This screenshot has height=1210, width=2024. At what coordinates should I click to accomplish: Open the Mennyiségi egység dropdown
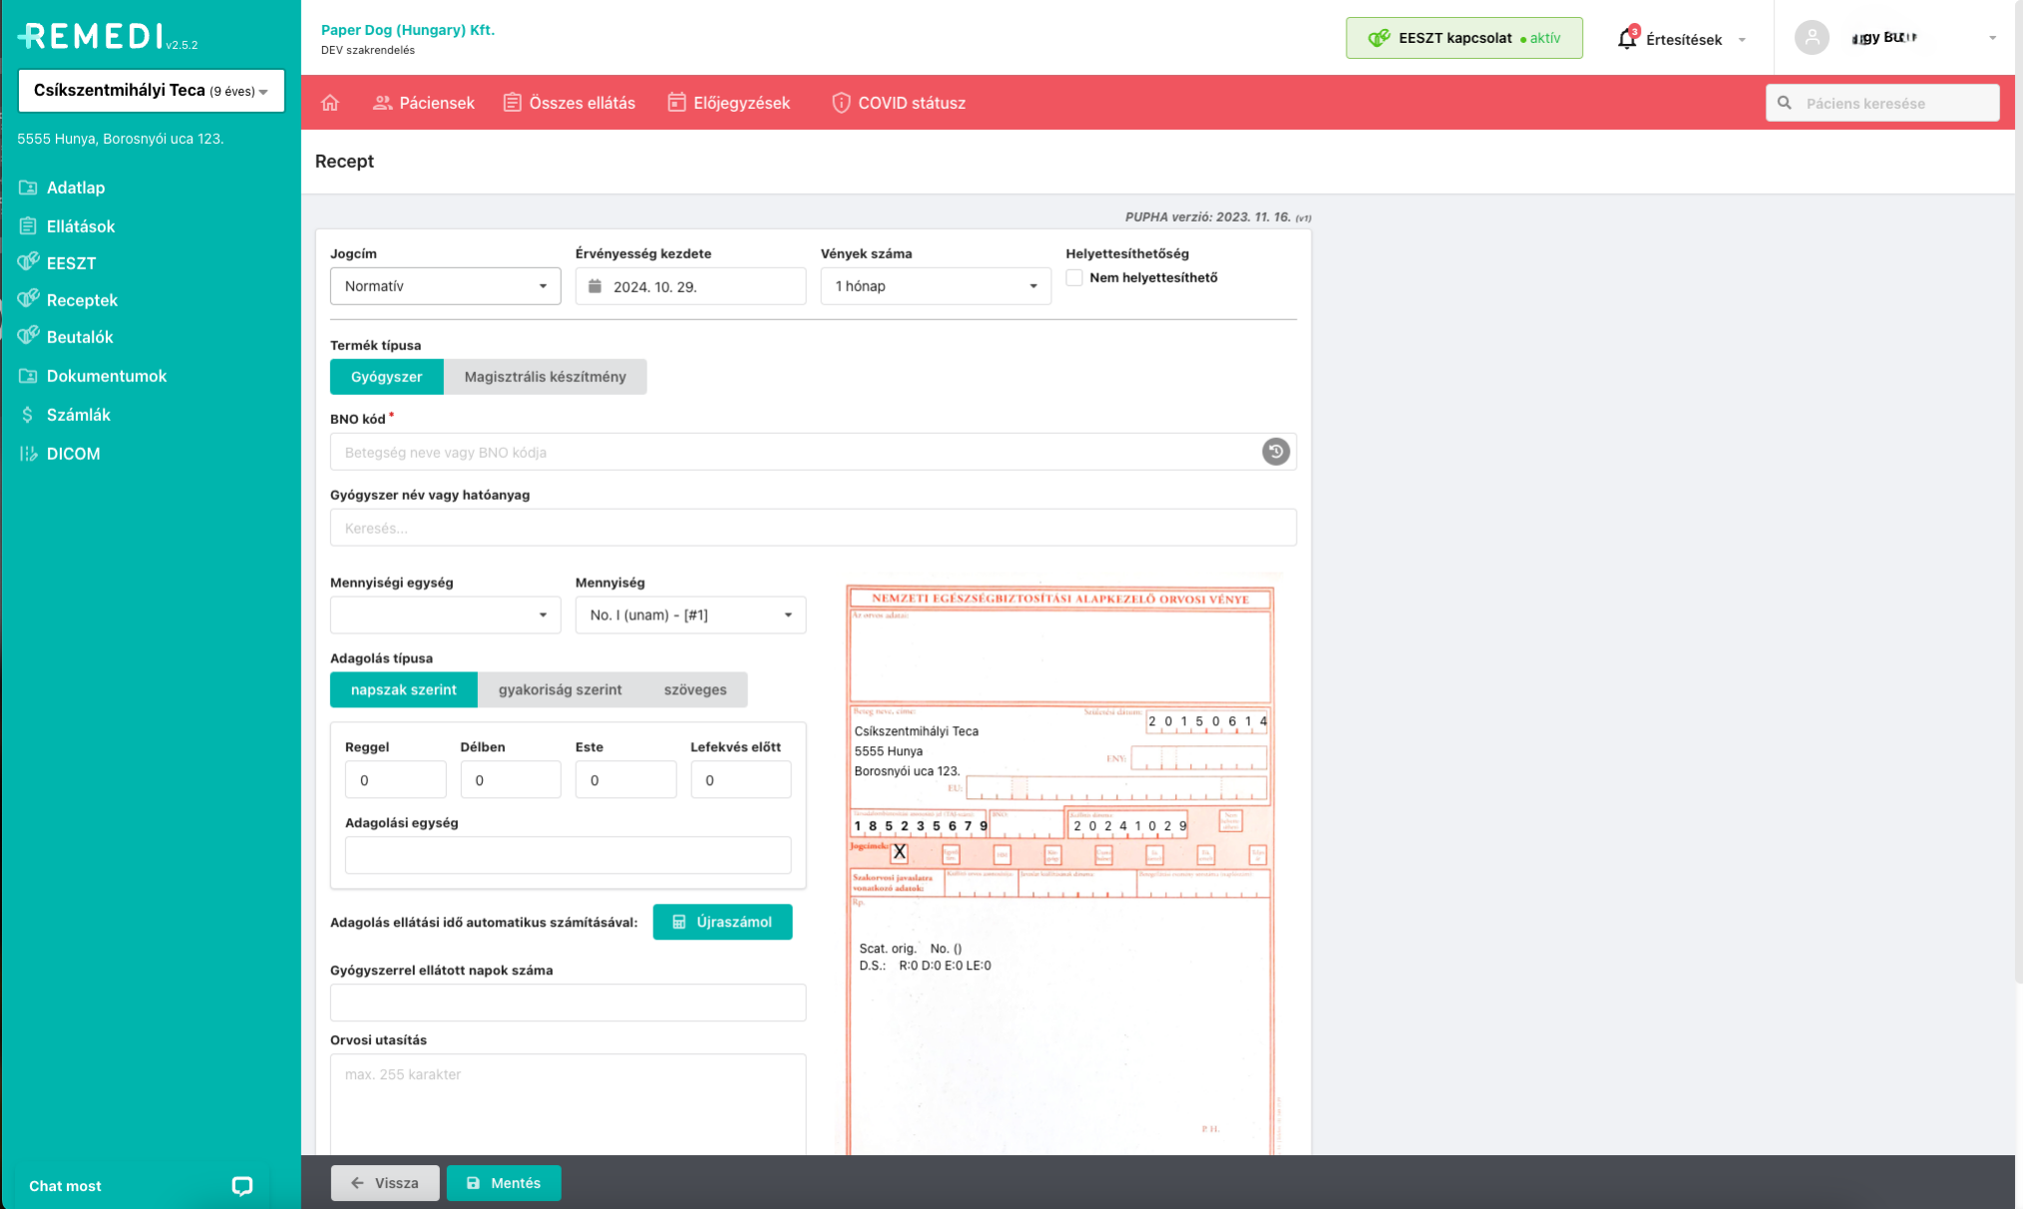point(445,615)
